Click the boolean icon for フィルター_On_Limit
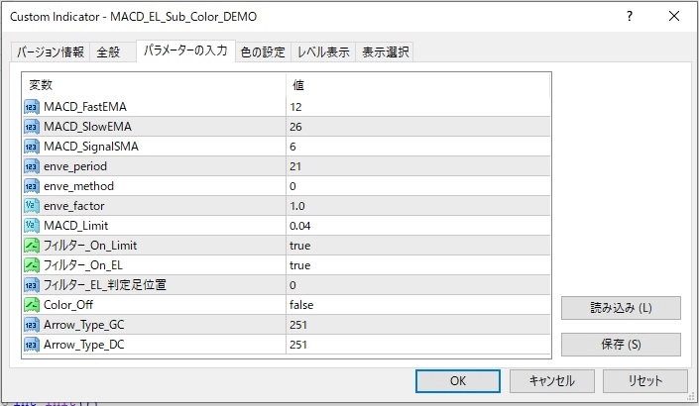 pos(33,246)
